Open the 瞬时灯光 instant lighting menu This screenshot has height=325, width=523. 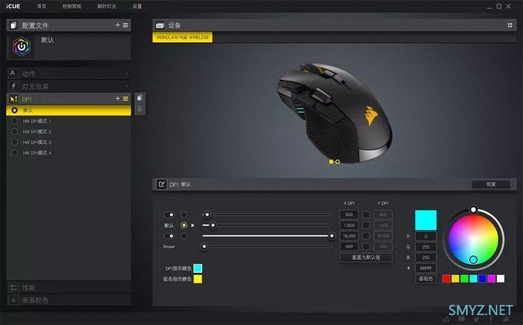coord(107,6)
